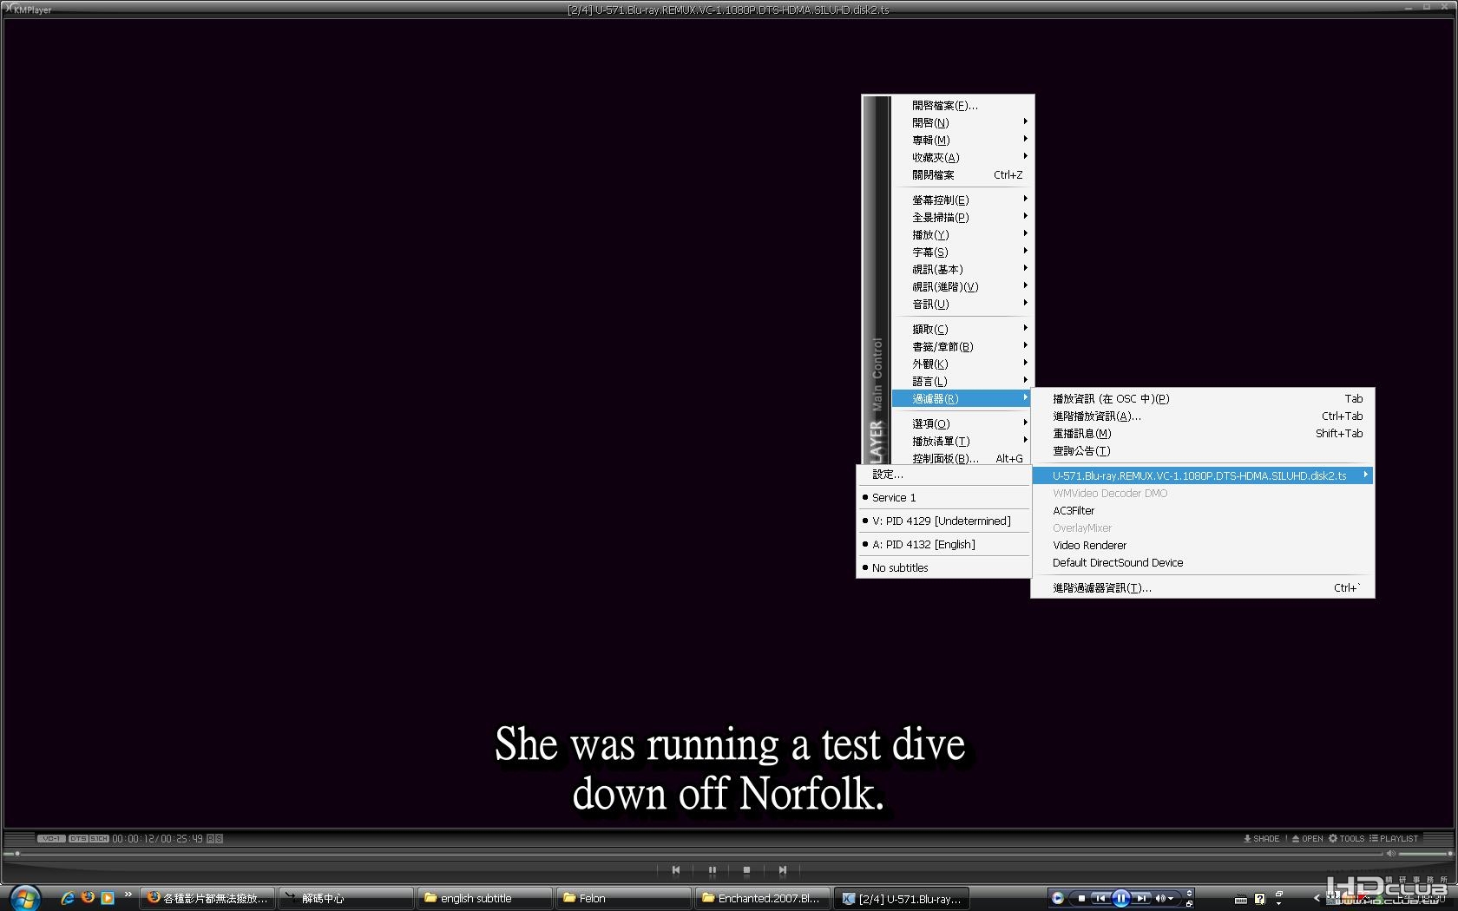
Task: Select V: PID 4129 [Undetermined] stream
Action: pyautogui.click(x=943, y=521)
